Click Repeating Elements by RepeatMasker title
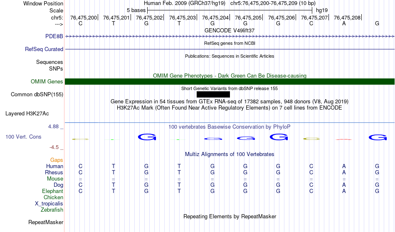The height and width of the screenshot is (232, 395). click(230, 216)
